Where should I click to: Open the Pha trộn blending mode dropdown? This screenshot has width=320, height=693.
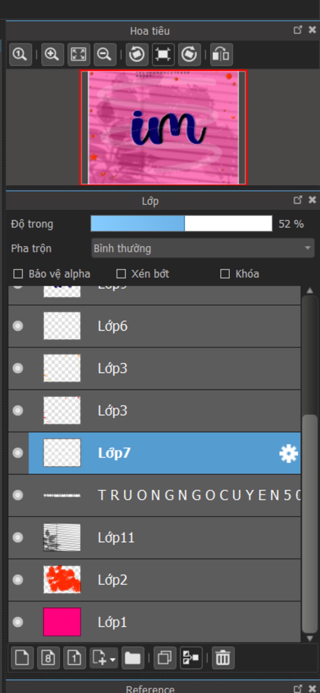click(202, 248)
